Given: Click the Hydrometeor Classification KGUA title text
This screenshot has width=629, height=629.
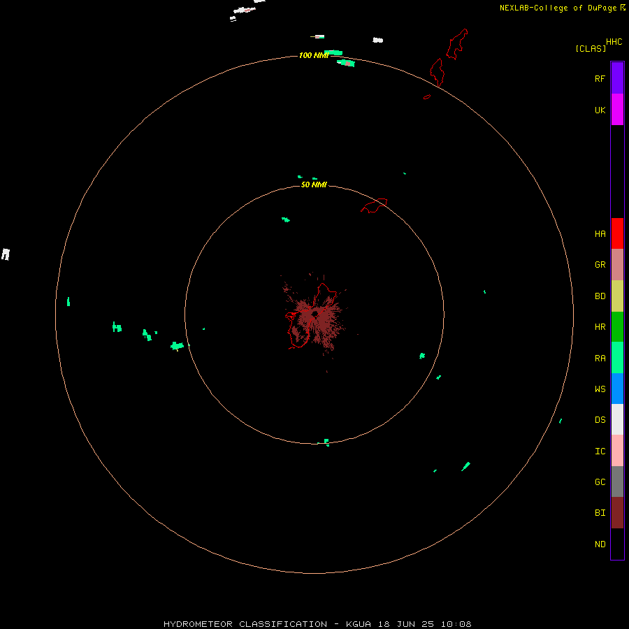Looking at the screenshot, I should click(x=317, y=624).
